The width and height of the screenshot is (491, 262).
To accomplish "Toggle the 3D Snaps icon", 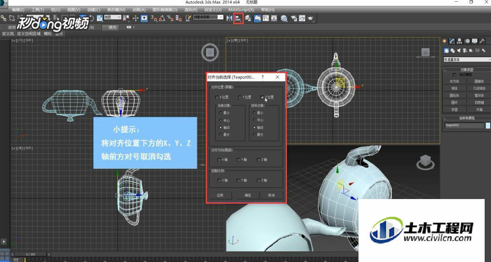I will click(154, 18).
